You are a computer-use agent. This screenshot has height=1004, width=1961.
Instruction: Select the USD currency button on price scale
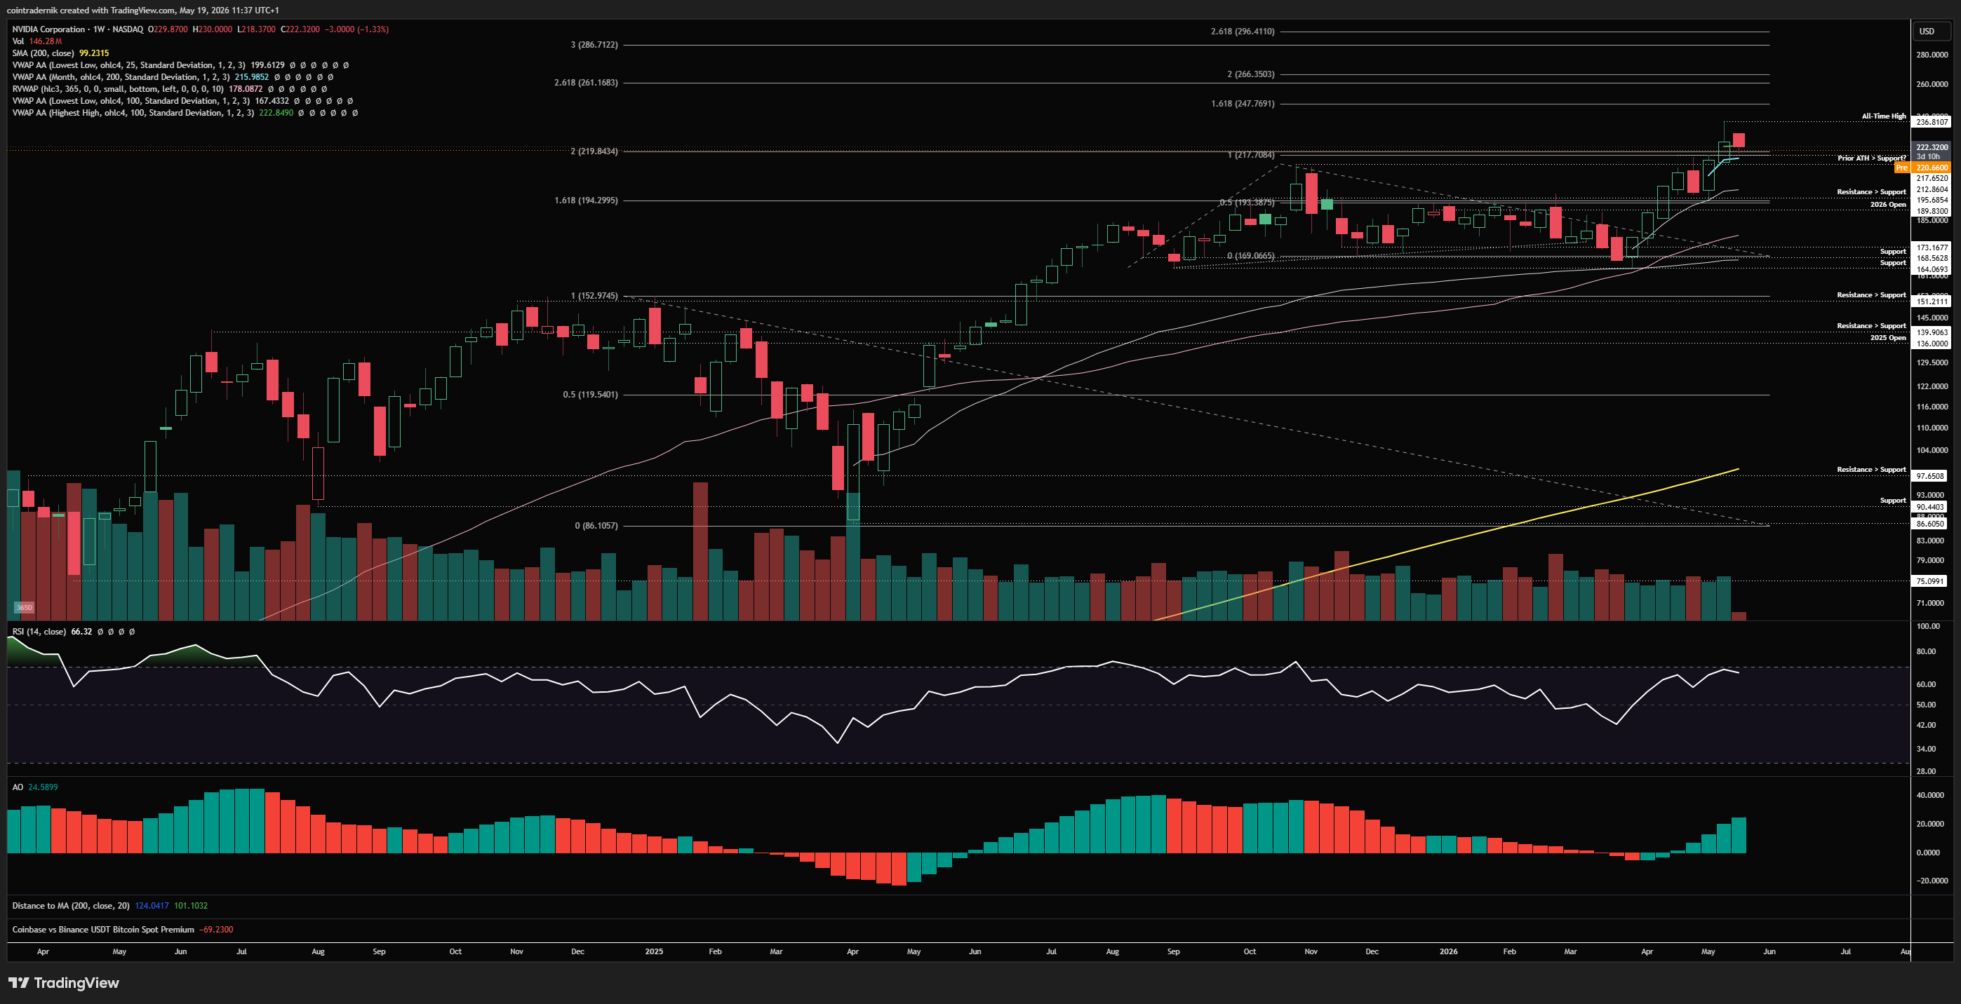coord(1932,31)
